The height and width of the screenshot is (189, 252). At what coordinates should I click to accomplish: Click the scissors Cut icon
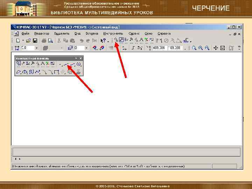coord(59,41)
